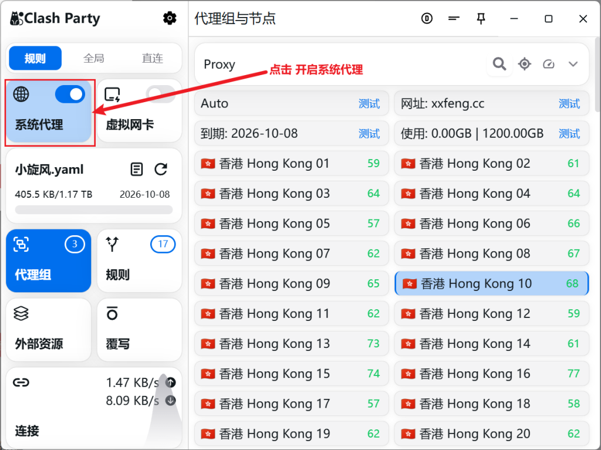Select 全局 global mode
Screen dimensions: 601x450
[94, 58]
